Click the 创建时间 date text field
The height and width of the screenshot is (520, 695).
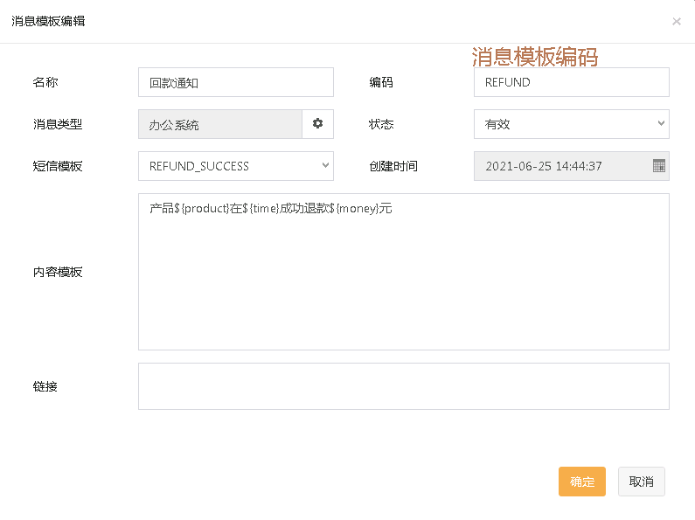point(561,166)
